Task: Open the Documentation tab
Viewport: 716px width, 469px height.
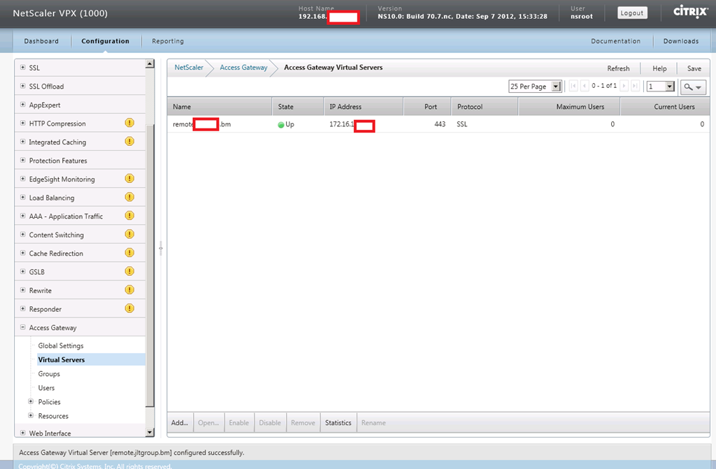Action: (x=615, y=41)
